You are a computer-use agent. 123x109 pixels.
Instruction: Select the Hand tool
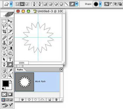click(x=4, y=76)
